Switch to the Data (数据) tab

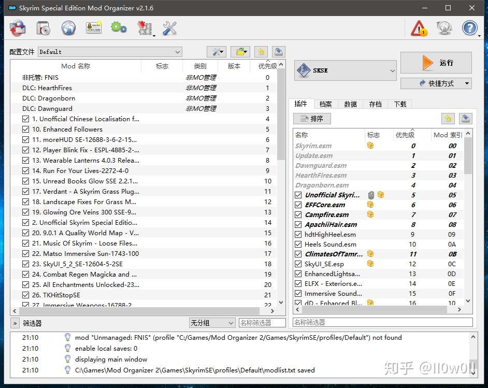coord(350,104)
